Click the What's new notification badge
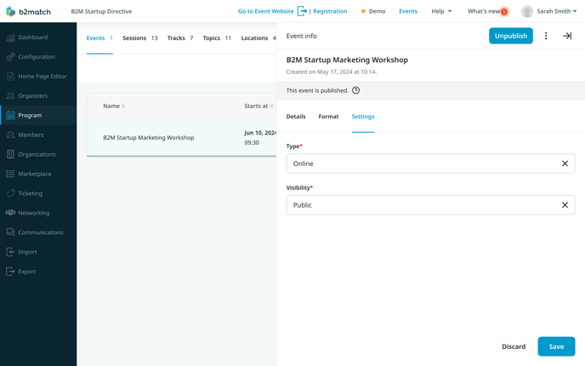 [x=504, y=12]
